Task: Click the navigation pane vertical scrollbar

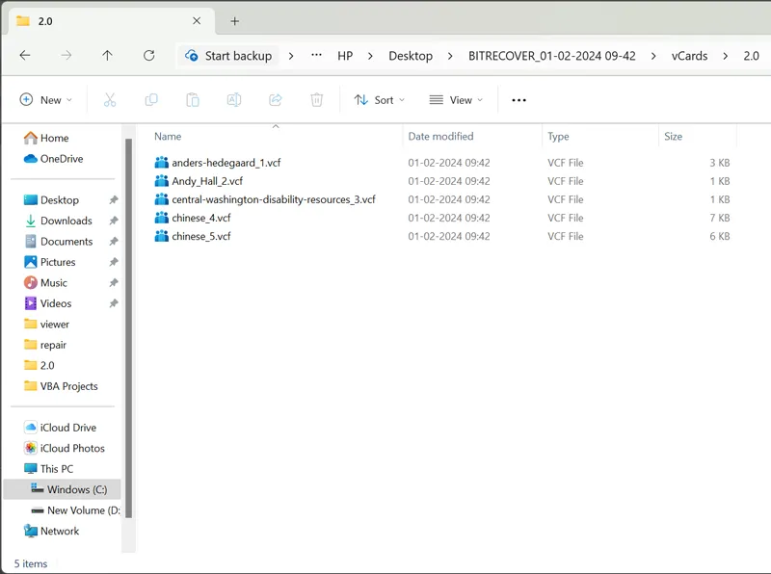Action: [128, 327]
